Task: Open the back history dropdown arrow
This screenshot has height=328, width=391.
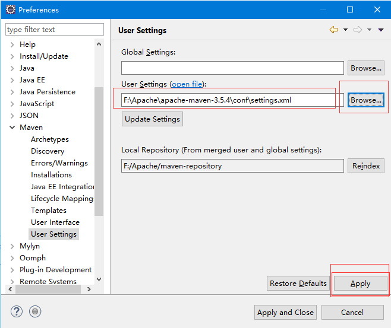Action: coord(345,30)
